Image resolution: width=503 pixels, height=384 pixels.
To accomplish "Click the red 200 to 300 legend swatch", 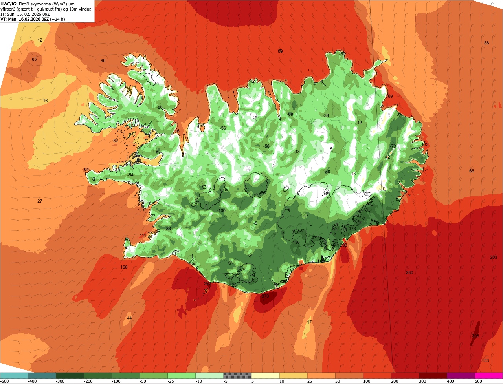I will pos(404,375).
